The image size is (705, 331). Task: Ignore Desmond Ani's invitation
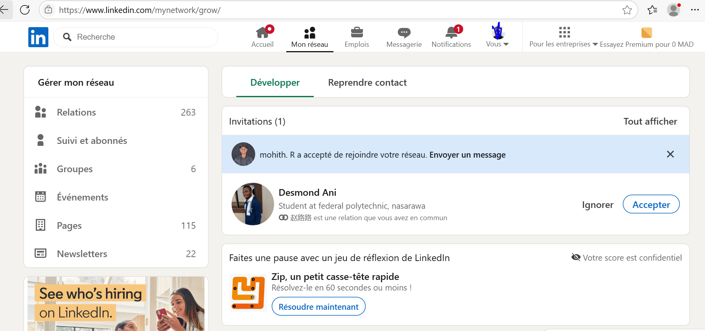click(598, 204)
